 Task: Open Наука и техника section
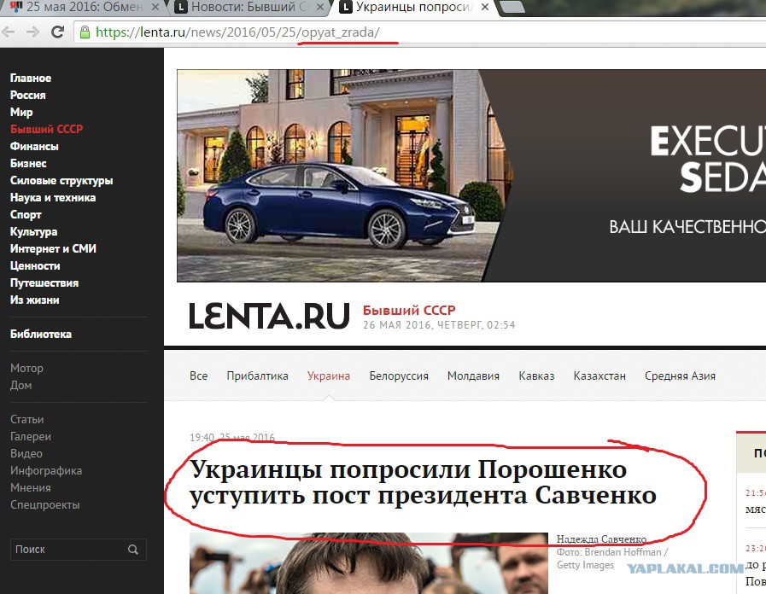(x=53, y=198)
